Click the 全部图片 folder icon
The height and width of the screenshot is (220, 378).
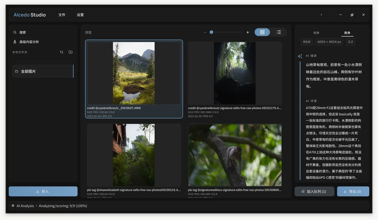coord(17,71)
